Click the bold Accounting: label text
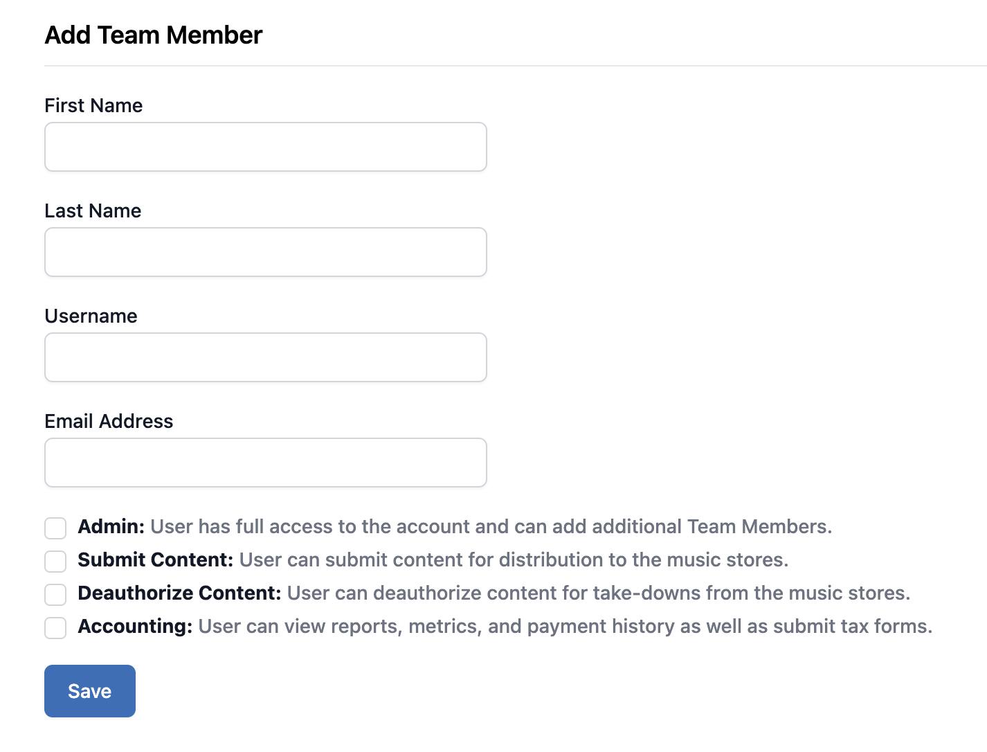Image resolution: width=987 pixels, height=752 pixels. point(135,626)
